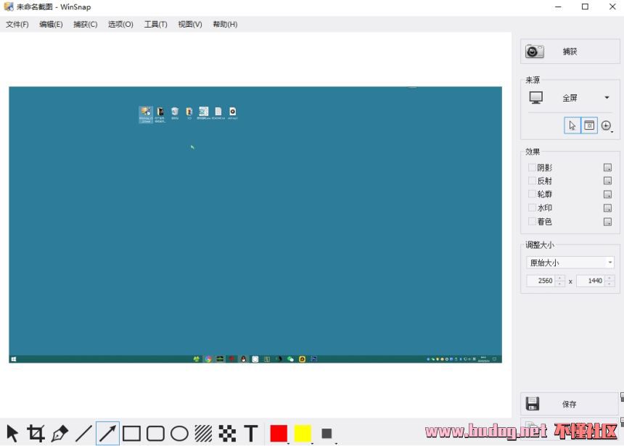Open the 工具(T) menu
The height and width of the screenshot is (446, 624).
coord(155,24)
